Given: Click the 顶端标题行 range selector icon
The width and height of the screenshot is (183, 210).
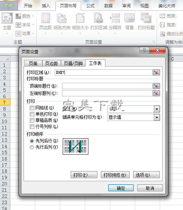Looking at the screenshot, I should (x=156, y=86).
